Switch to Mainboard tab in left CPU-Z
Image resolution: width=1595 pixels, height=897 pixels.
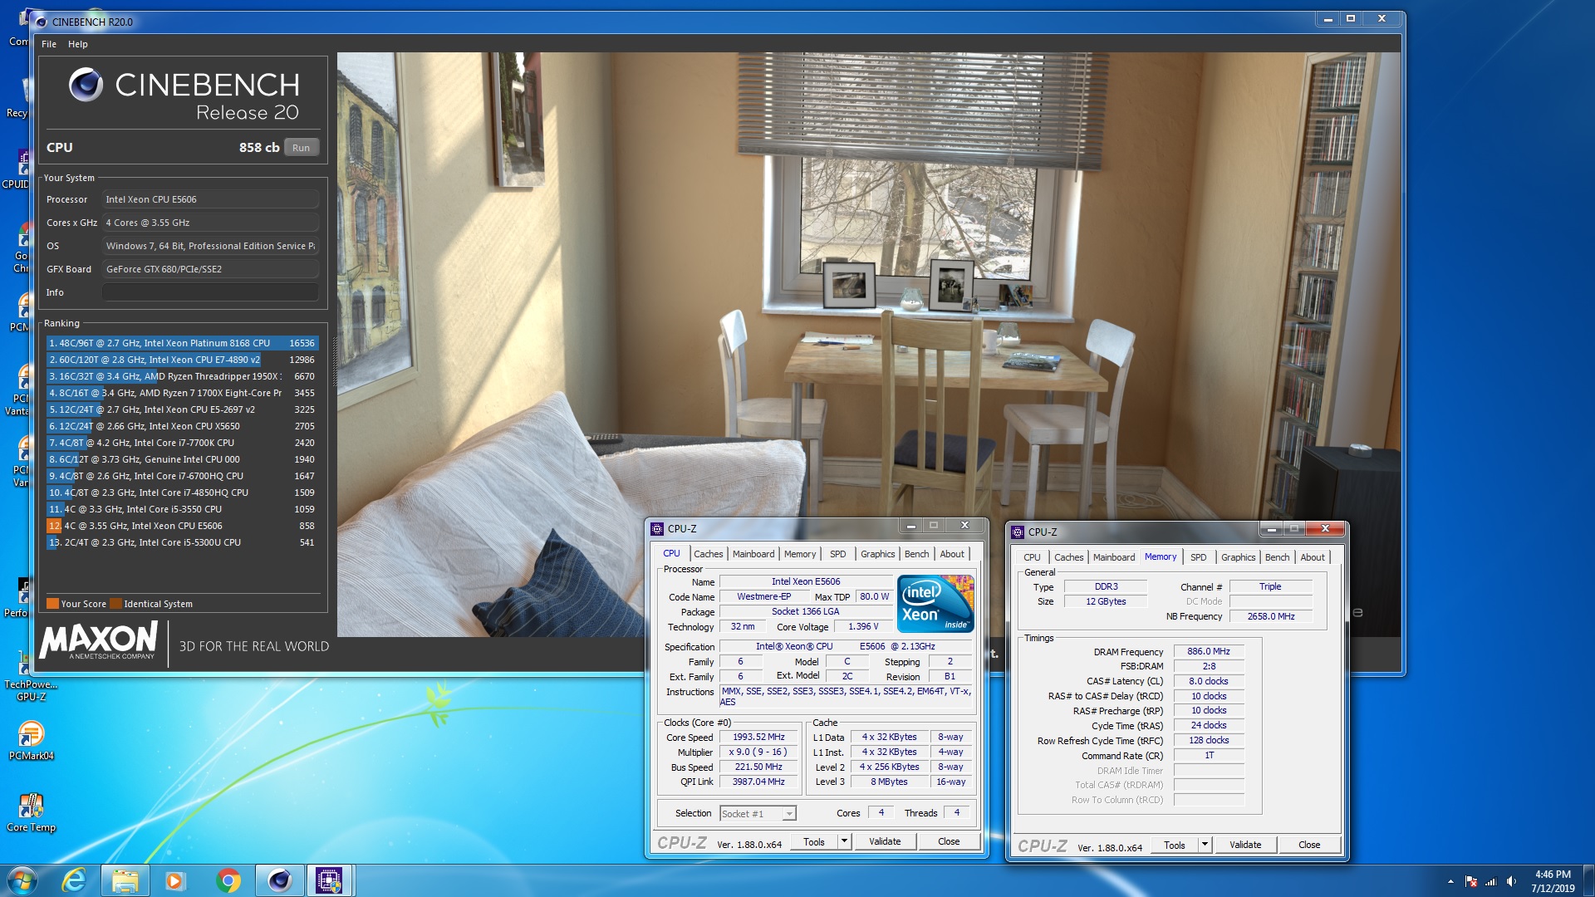[x=753, y=554]
